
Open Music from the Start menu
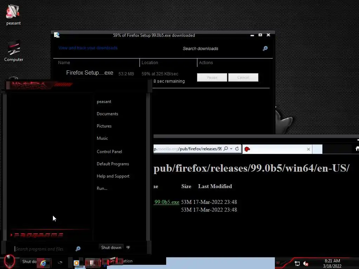[102, 138]
